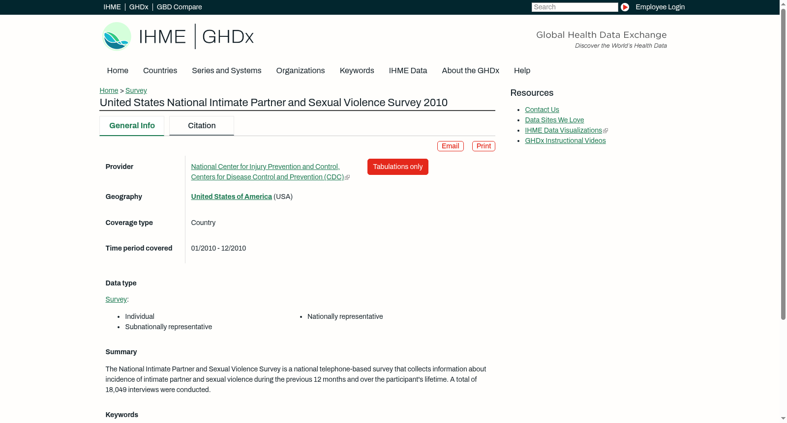Open GHDx Instructional Videos link
This screenshot has height=423, width=787.
(x=565, y=141)
